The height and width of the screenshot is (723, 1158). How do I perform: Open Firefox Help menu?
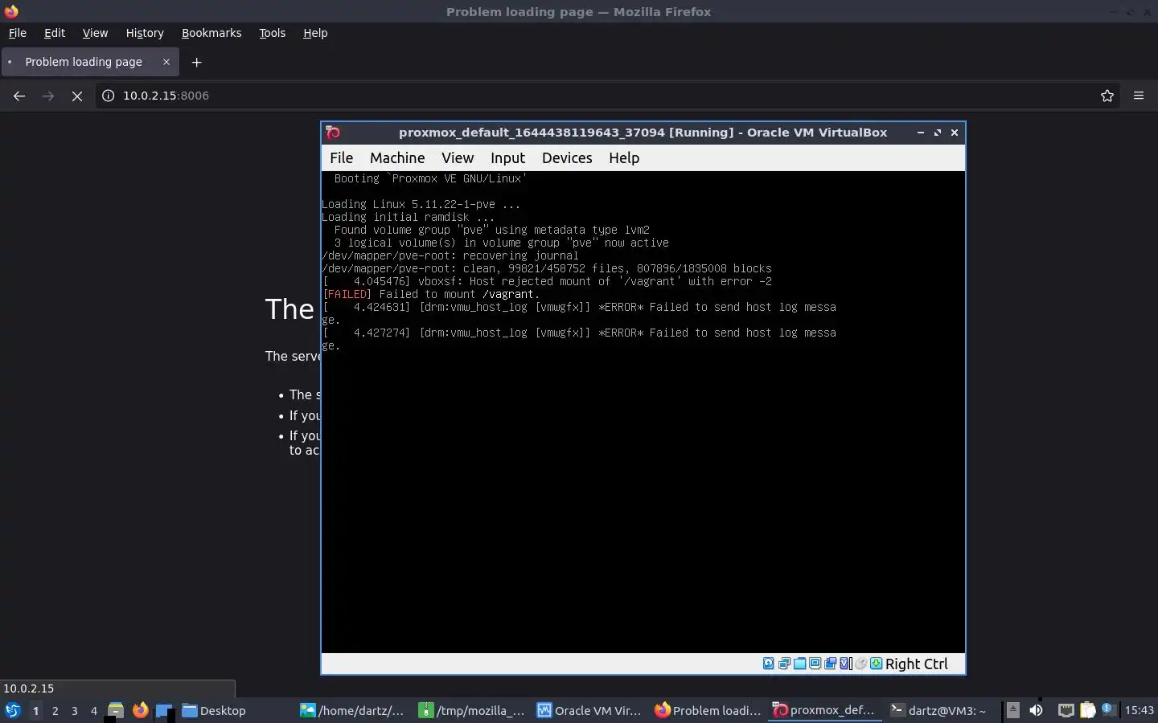pyautogui.click(x=315, y=33)
